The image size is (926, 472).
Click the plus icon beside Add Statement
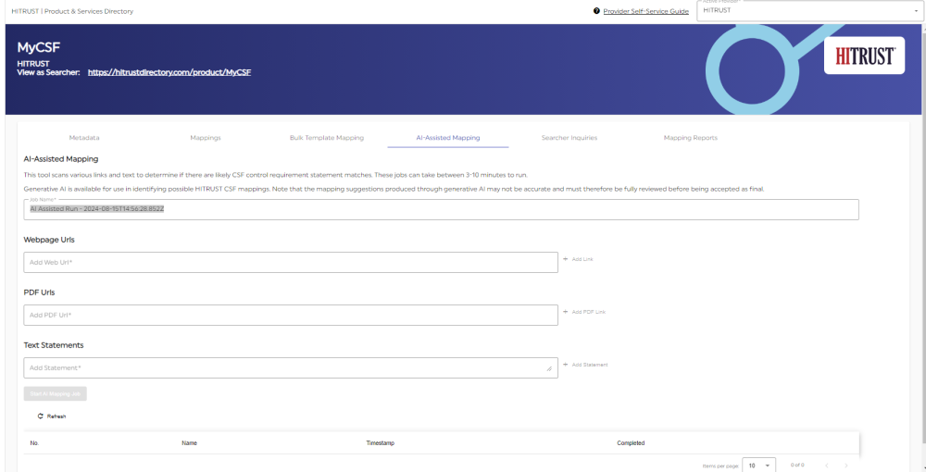click(565, 365)
